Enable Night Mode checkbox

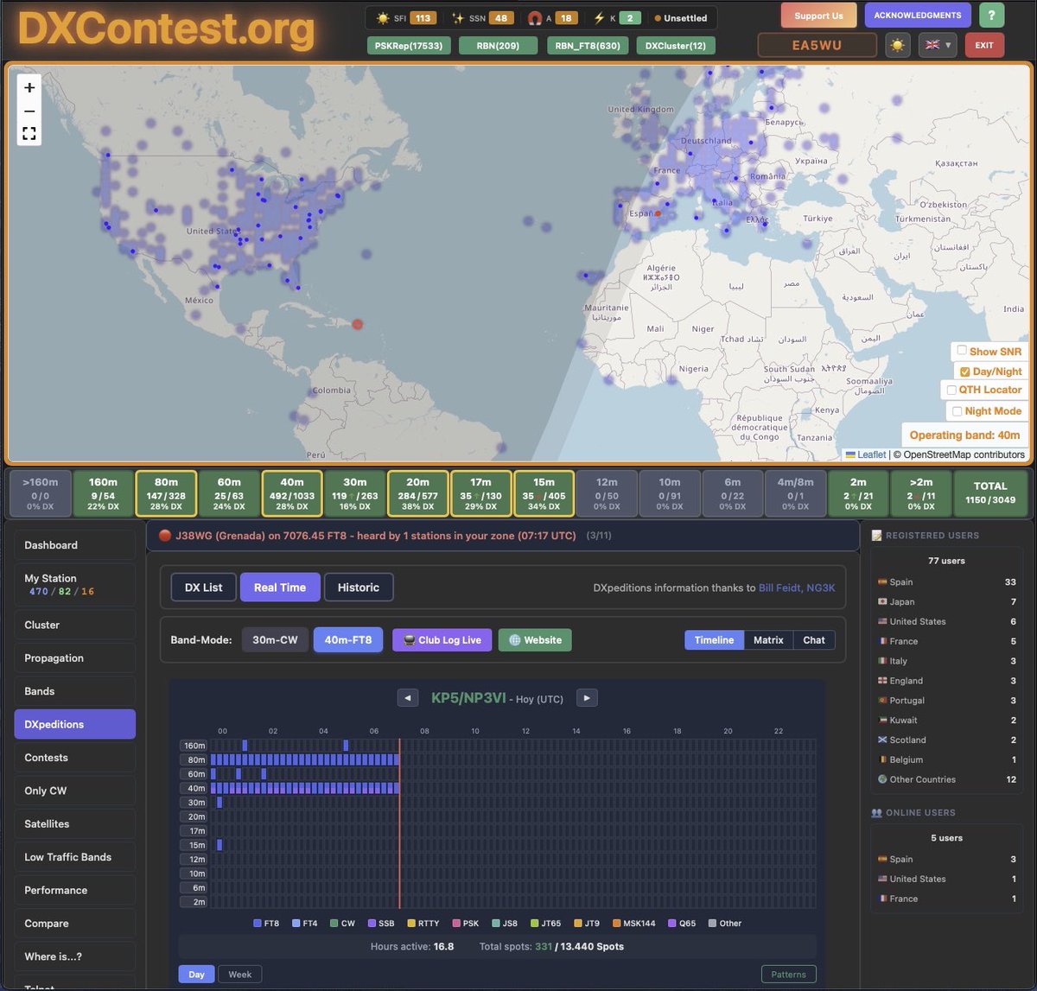pos(957,411)
